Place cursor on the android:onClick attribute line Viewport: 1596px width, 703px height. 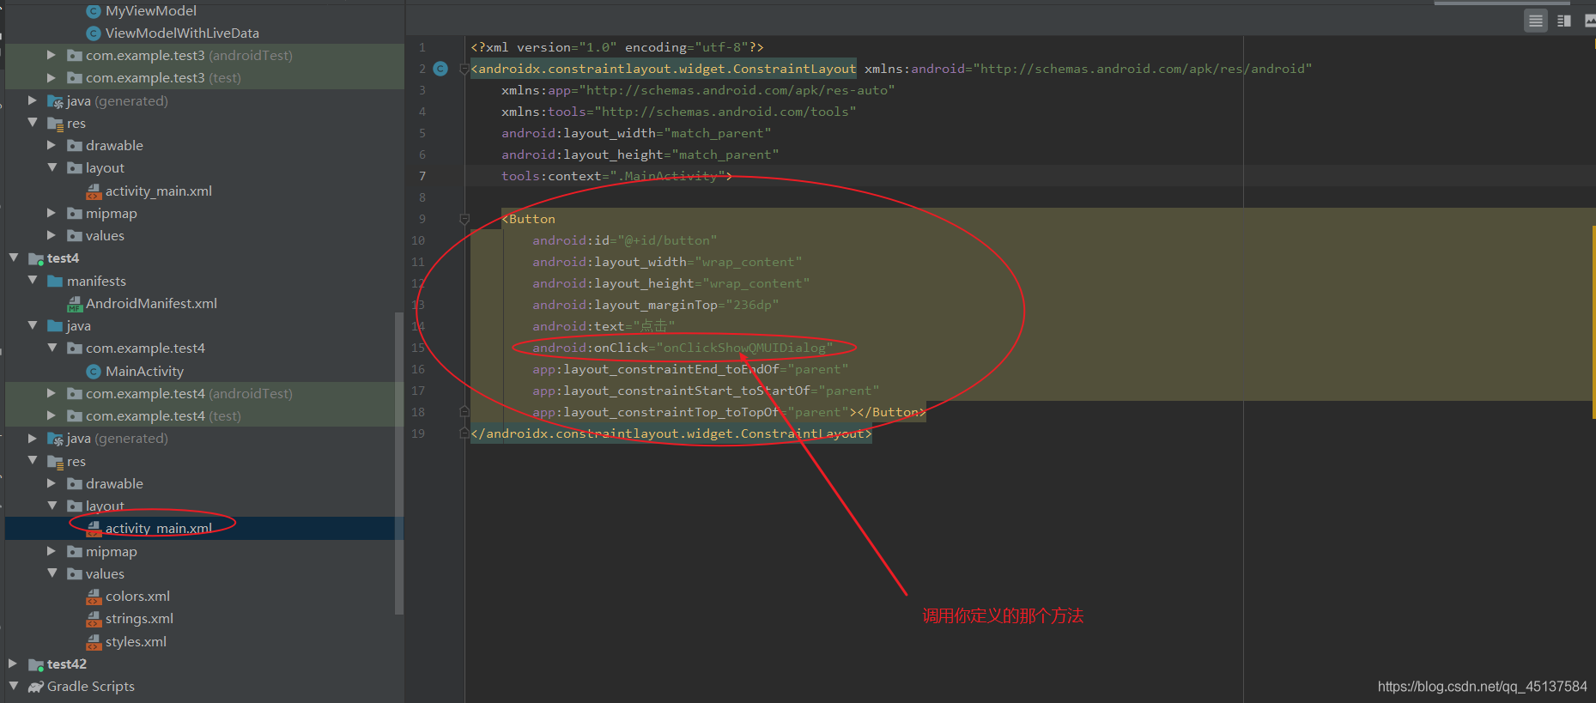click(x=682, y=348)
